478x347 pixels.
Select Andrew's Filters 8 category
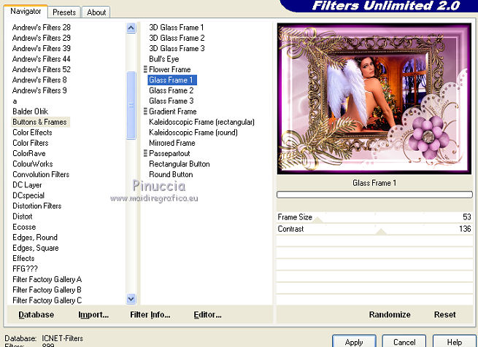coord(39,79)
